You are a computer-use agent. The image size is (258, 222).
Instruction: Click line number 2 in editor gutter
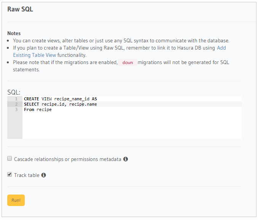pyautogui.click(x=16, y=104)
